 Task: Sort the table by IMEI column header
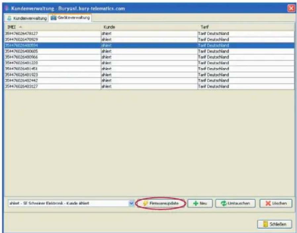[53, 27]
